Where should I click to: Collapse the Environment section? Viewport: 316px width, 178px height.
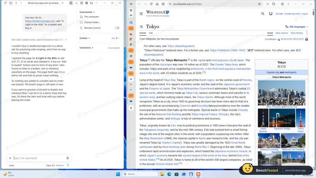click(x=87, y=12)
